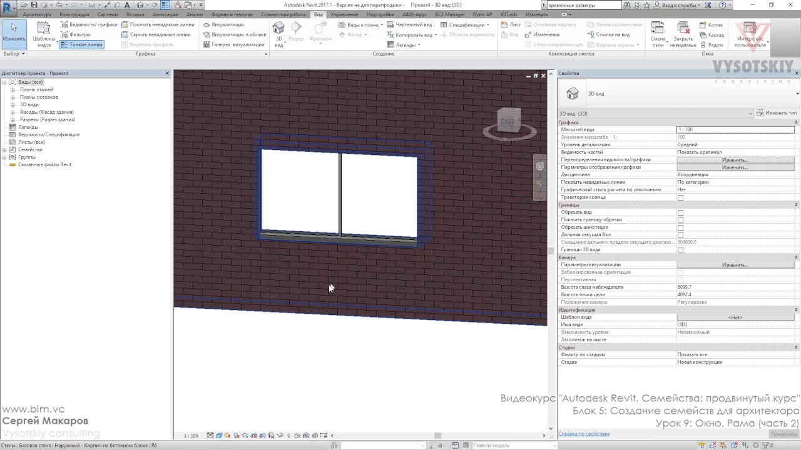The height and width of the screenshot is (450, 801).
Task: Expand Groups (Группы) tree node
Action: tap(5, 157)
